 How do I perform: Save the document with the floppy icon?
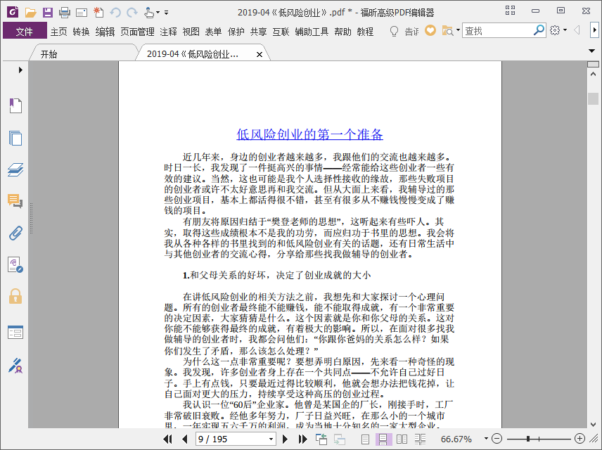(48, 13)
